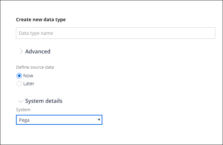Click the System dropdown arrow

tap(99, 120)
